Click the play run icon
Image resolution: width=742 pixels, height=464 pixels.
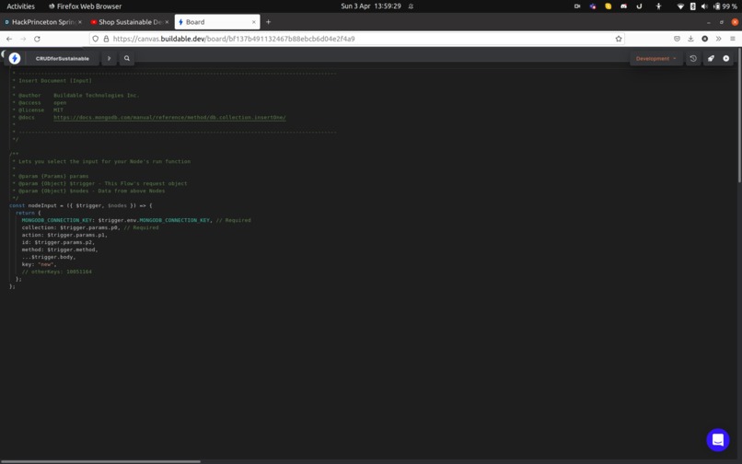tap(726, 59)
